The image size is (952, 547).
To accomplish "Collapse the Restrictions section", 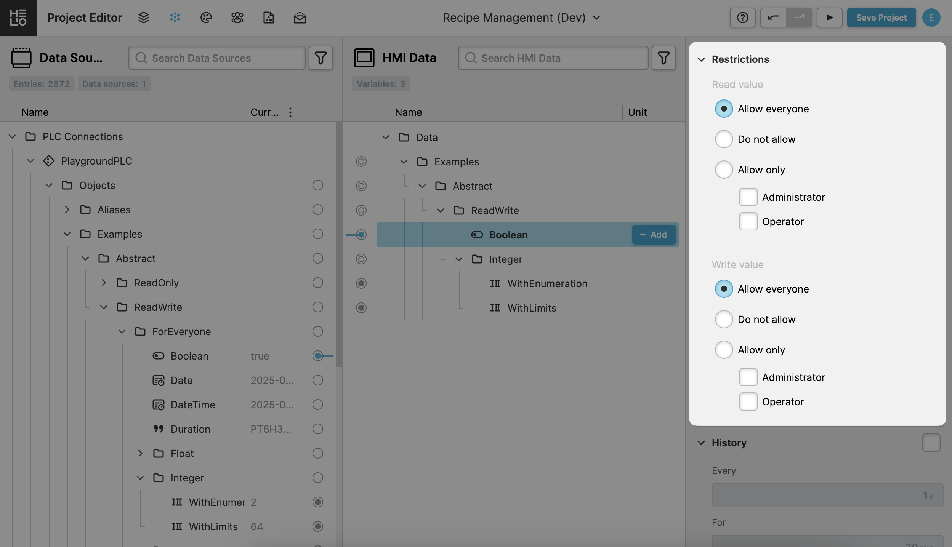I will [701, 59].
